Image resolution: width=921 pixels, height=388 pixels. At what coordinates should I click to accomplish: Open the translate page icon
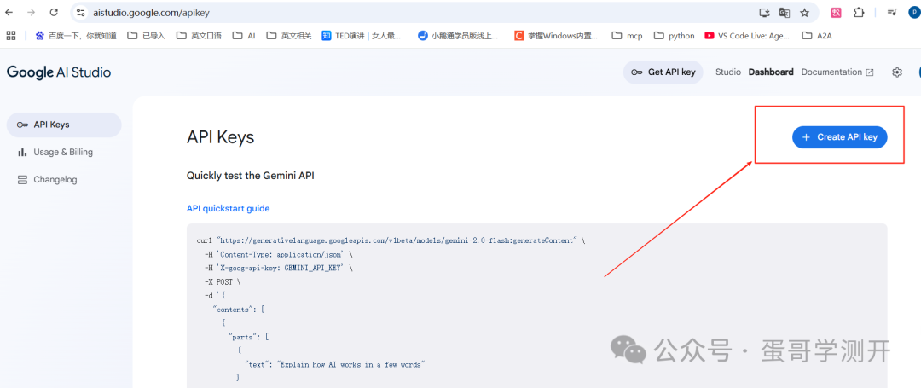[785, 12]
